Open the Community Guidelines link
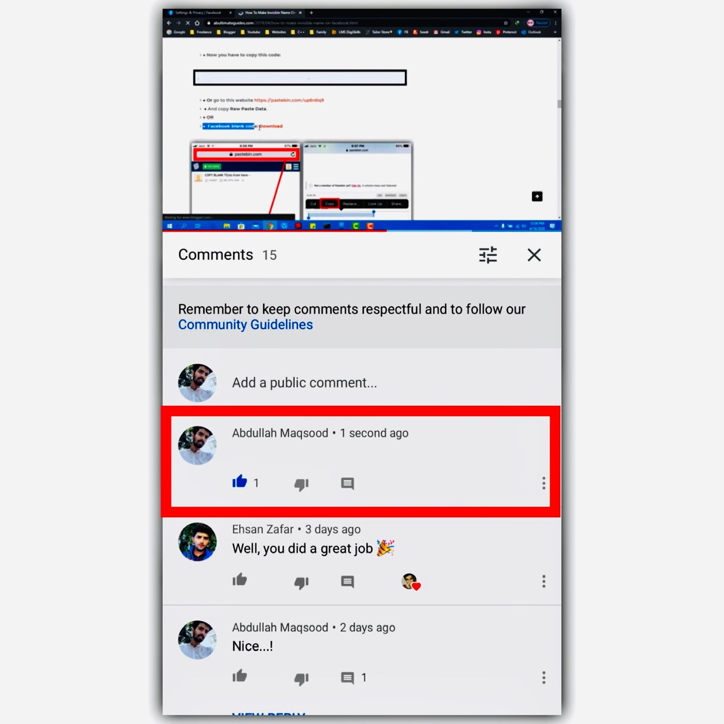Image resolution: width=724 pixels, height=724 pixels. [x=245, y=324]
